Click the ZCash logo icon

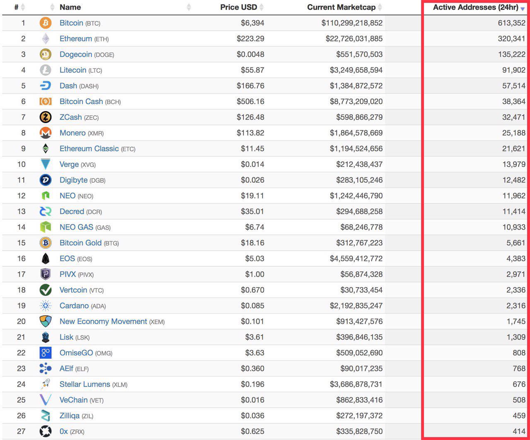coord(46,117)
